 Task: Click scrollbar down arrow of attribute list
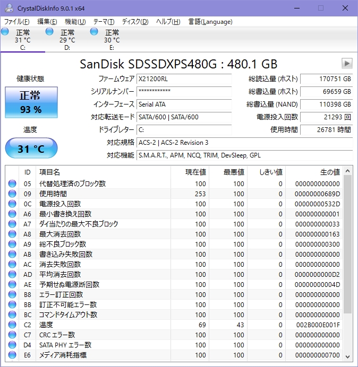348,356
